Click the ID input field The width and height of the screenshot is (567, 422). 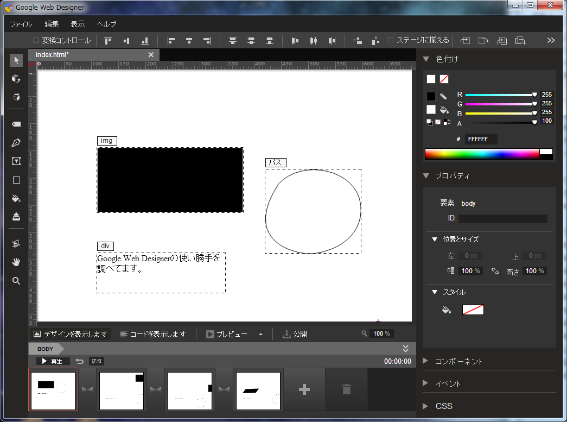click(502, 218)
